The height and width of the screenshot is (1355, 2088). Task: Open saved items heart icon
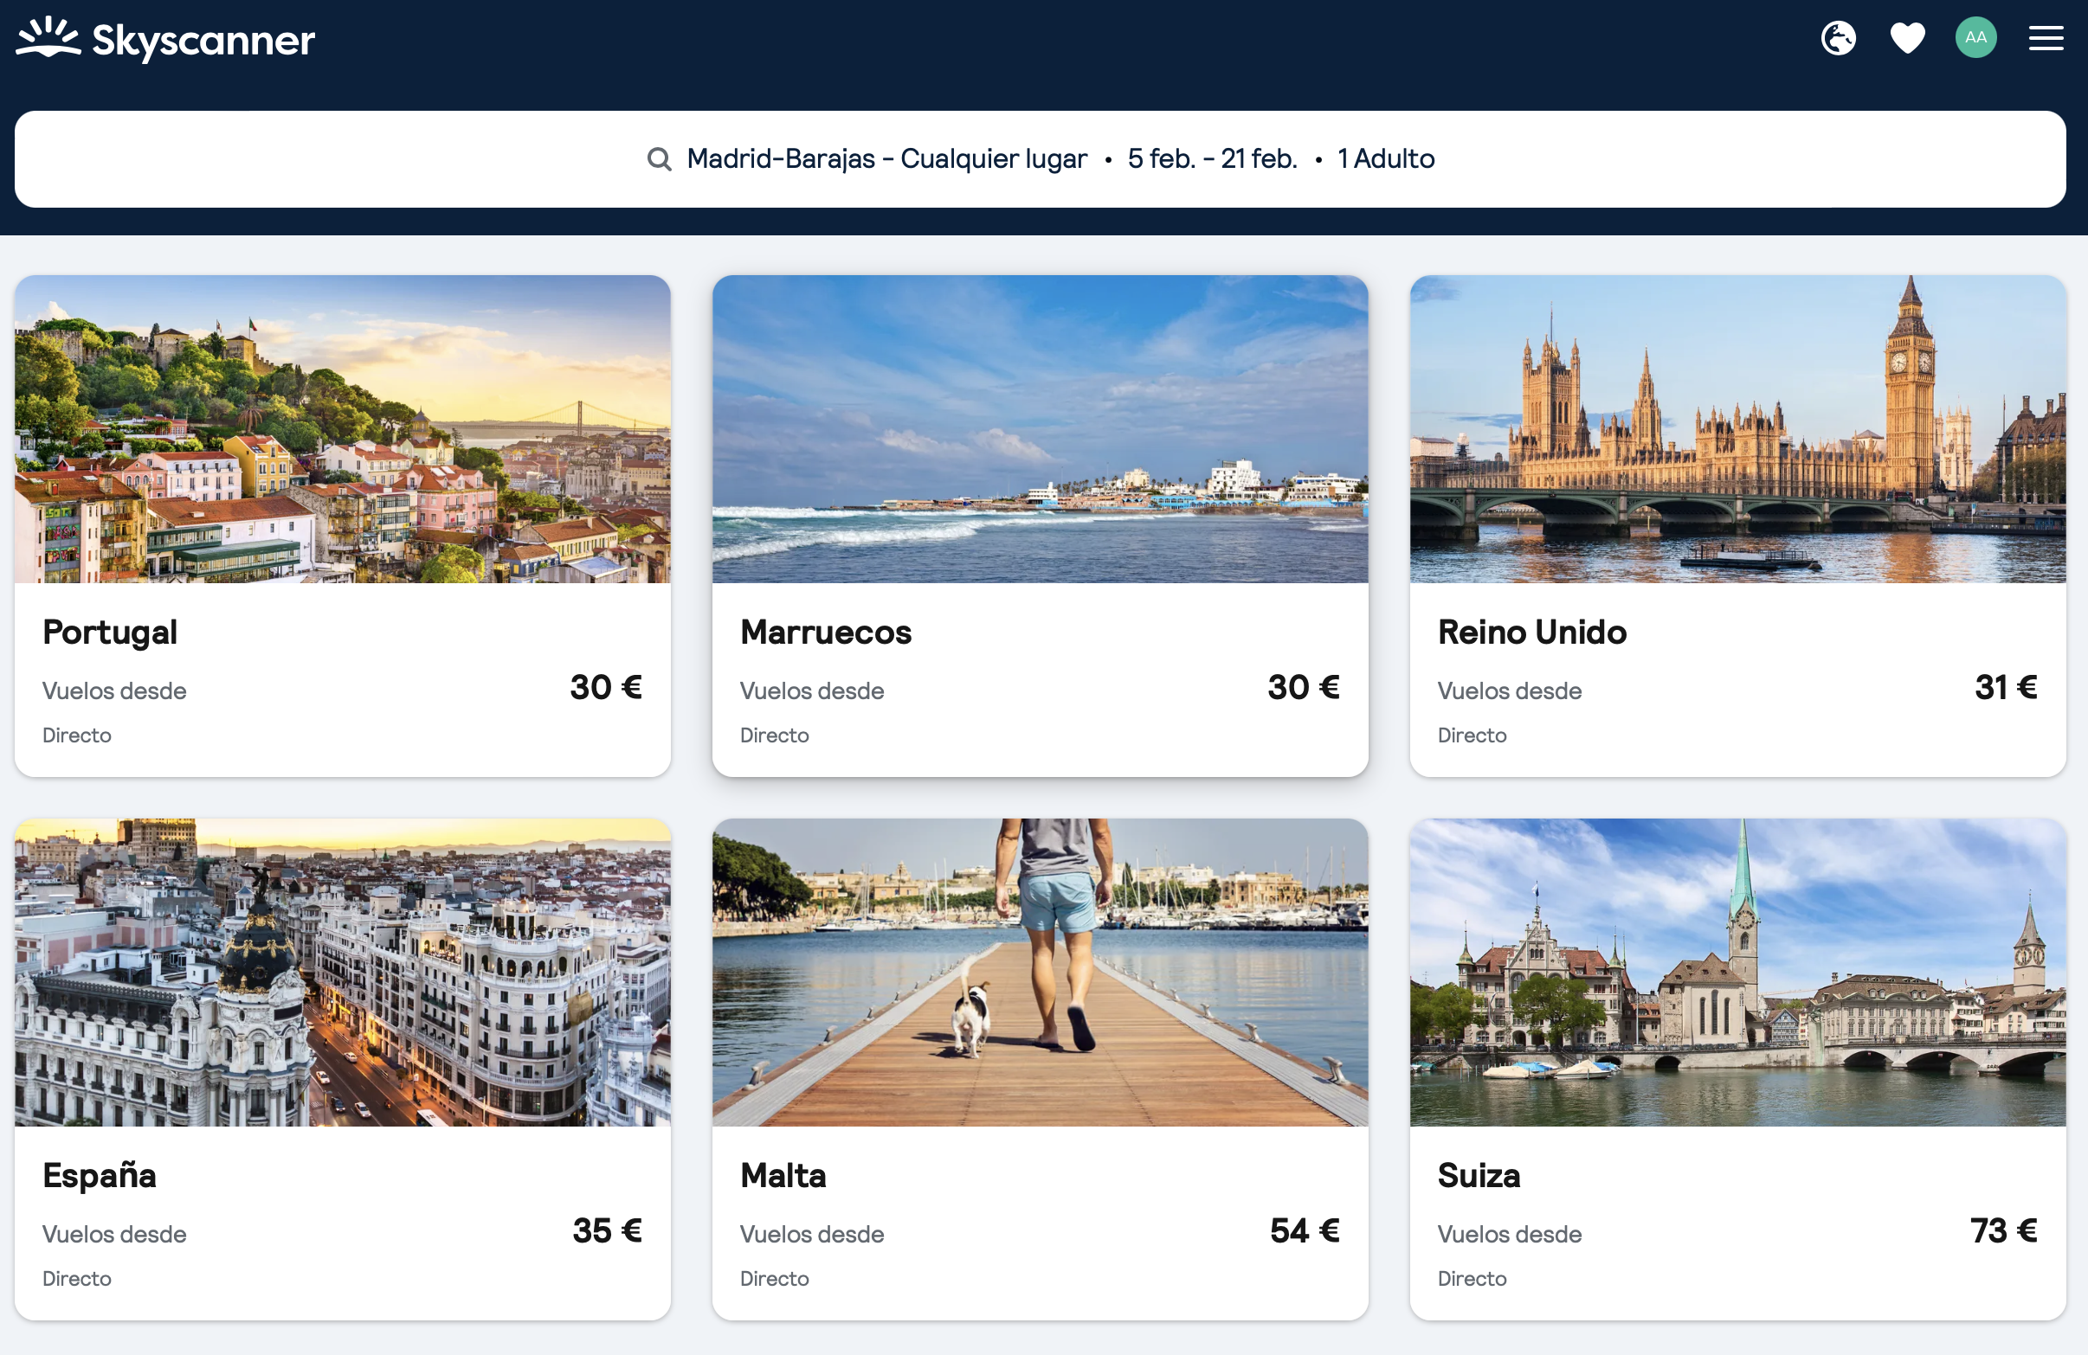(x=1907, y=38)
